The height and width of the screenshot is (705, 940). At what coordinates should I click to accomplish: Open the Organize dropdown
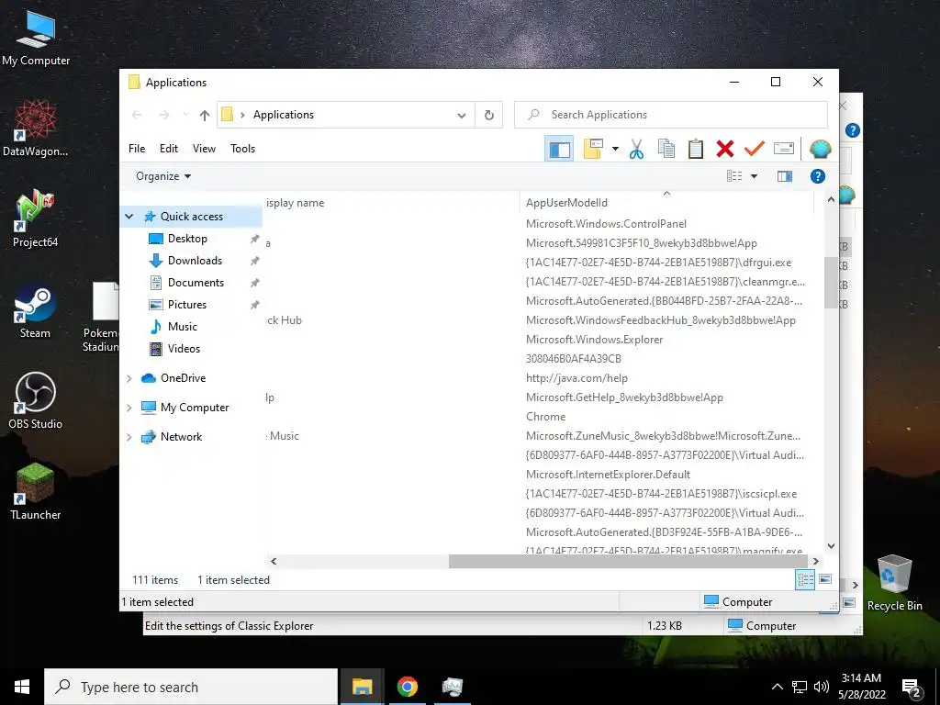[x=163, y=176]
